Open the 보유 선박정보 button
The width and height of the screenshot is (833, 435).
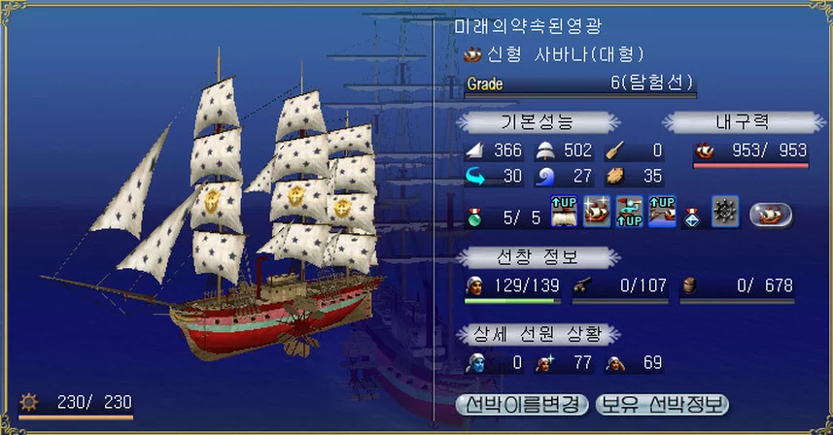coord(663,405)
